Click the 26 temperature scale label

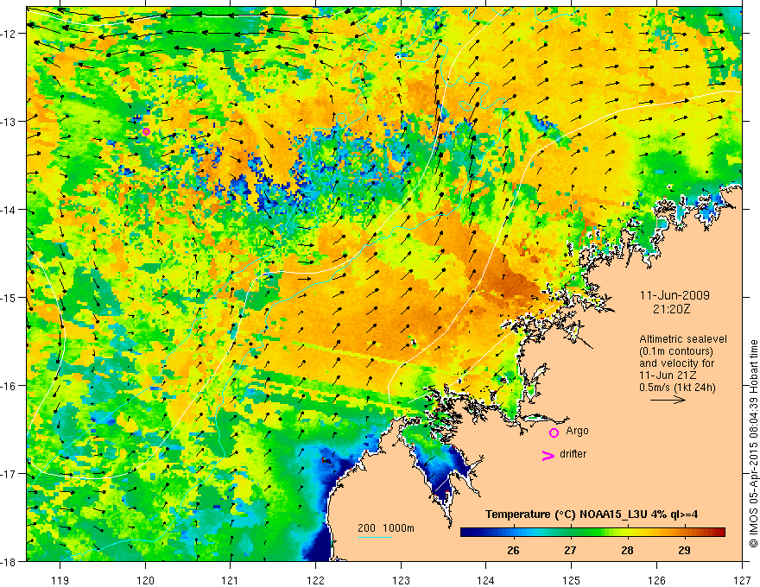click(x=513, y=550)
